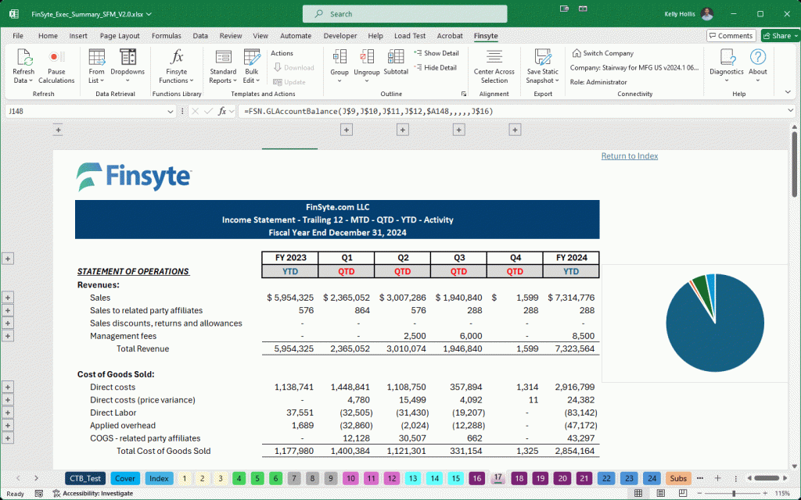Switch to the Cover sheet tab
The width and height of the screenshot is (801, 500).
125,478
